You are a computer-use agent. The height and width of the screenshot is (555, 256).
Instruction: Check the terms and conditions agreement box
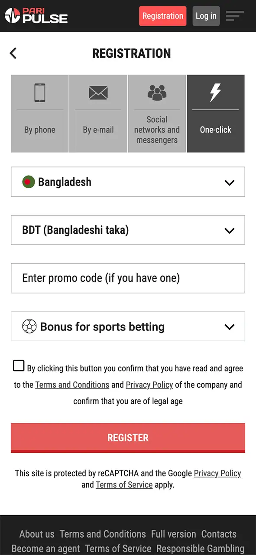19,366
